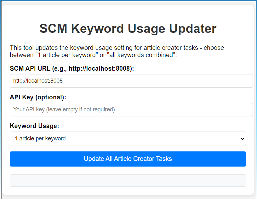Click quoted "1 article per keyword" in description
257x200 pixels.
tap(63, 55)
